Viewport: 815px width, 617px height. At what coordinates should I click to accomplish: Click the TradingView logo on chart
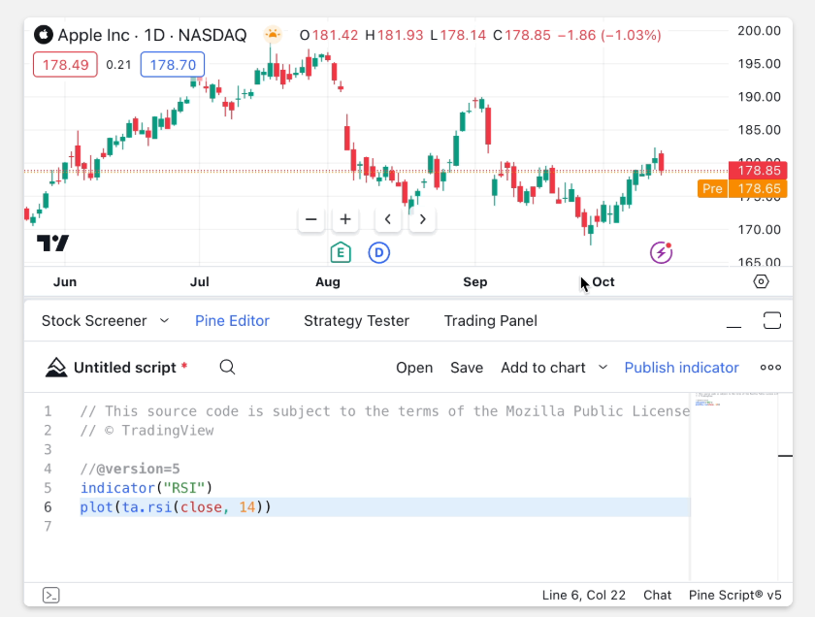(x=52, y=243)
